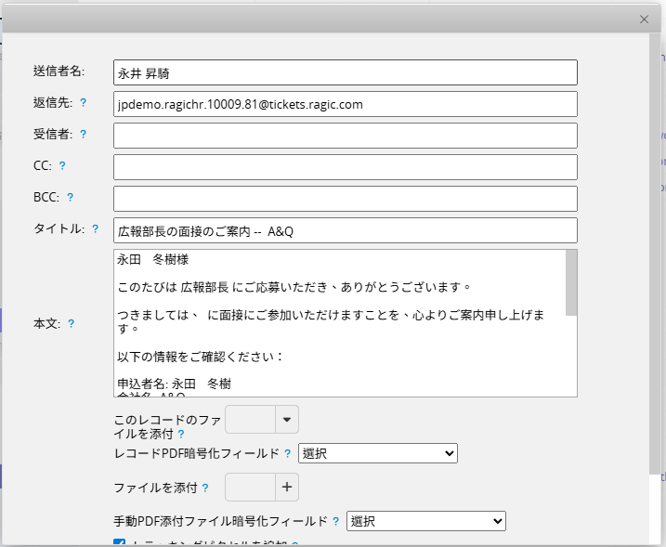
Task: Click the タイトル subject input field
Action: click(345, 230)
